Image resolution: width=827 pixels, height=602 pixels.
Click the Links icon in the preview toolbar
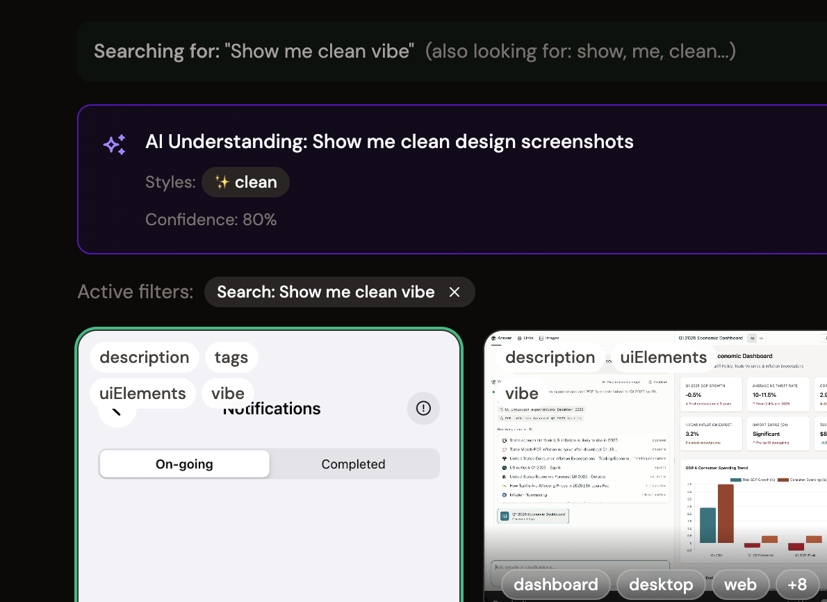(x=520, y=338)
